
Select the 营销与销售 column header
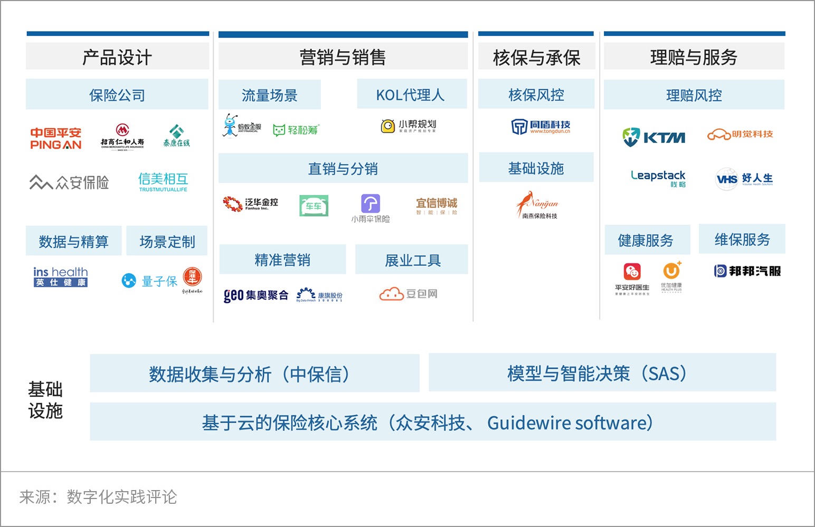(x=343, y=56)
